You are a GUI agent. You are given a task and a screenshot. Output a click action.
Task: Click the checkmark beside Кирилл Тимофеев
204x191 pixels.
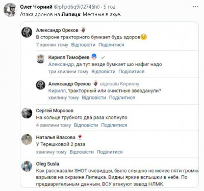tap(103, 57)
